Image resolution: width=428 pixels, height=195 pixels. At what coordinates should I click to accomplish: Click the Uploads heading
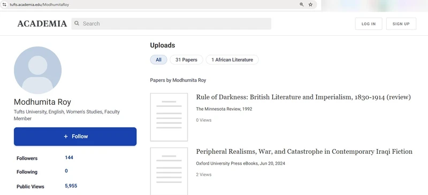click(x=163, y=45)
